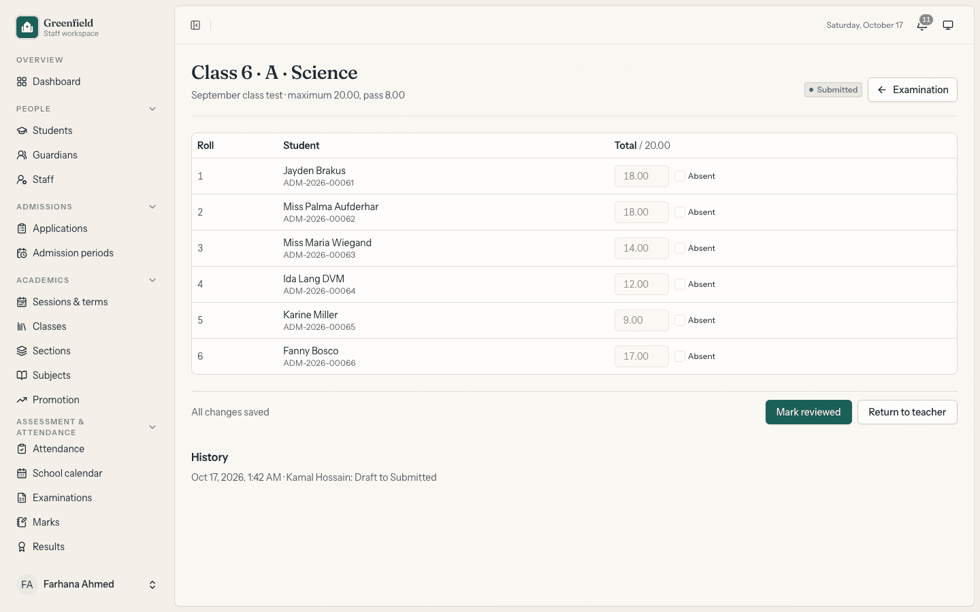The height and width of the screenshot is (612, 980).
Task: Click Mark reviewed button
Action: tap(808, 412)
